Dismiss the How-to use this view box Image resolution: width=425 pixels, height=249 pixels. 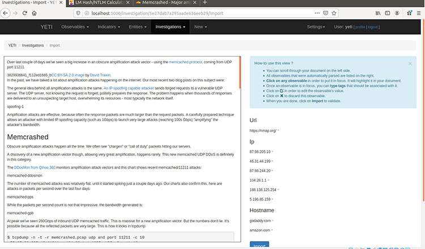[410, 63]
